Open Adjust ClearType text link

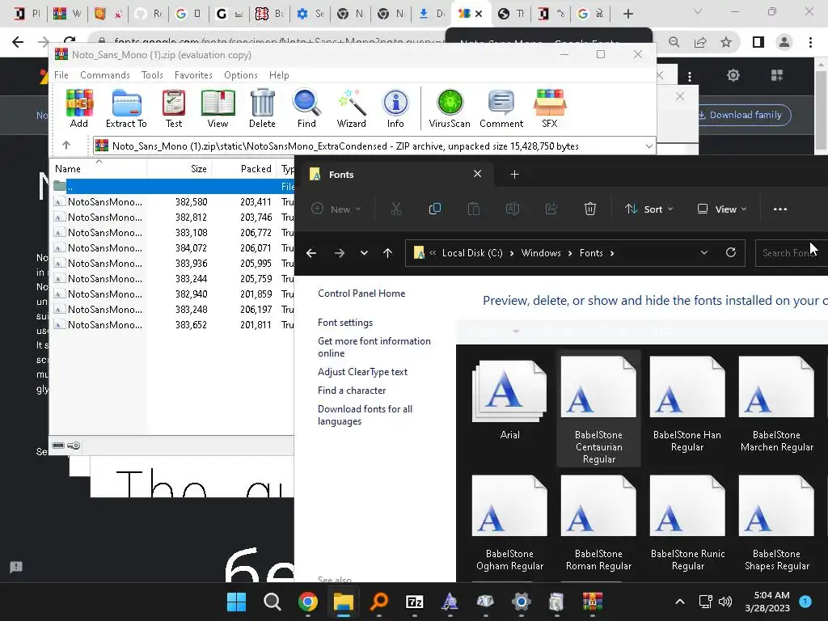coord(362,372)
